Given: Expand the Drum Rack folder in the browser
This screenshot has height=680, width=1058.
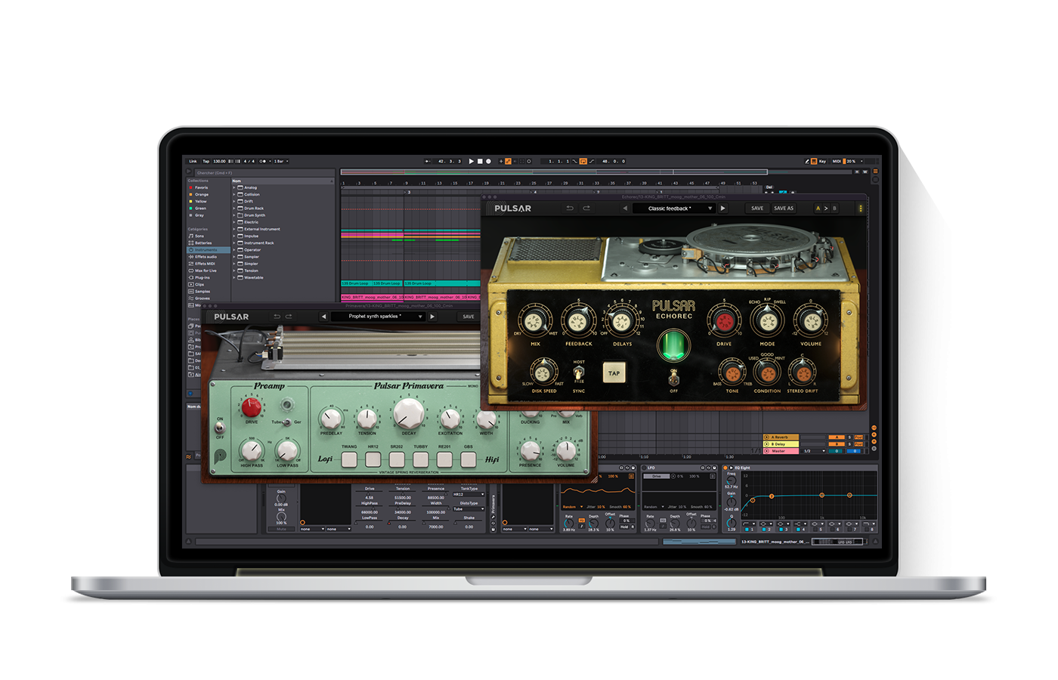Looking at the screenshot, I should [234, 209].
